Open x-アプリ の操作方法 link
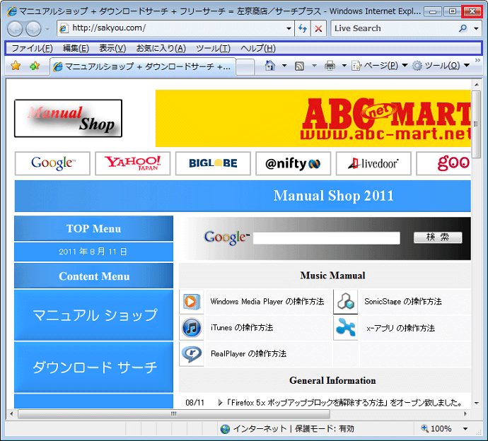Screen dimensions: 488x441 click(400, 328)
